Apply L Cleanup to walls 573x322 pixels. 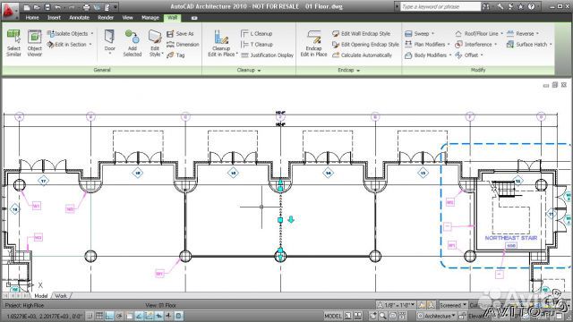click(x=257, y=34)
